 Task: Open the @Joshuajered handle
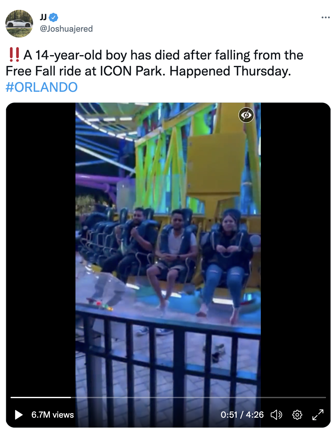[66, 29]
